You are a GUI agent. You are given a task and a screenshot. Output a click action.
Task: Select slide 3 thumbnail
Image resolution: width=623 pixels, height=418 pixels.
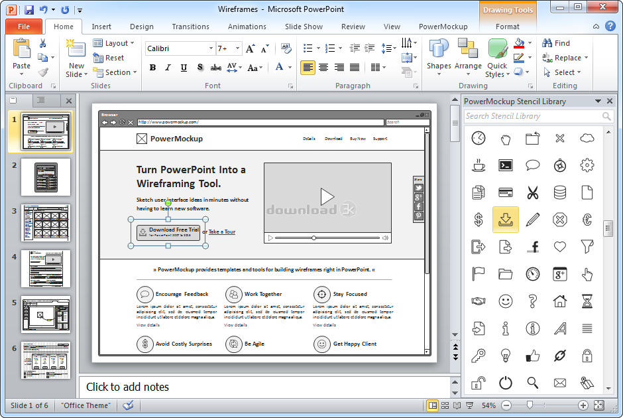(46, 223)
